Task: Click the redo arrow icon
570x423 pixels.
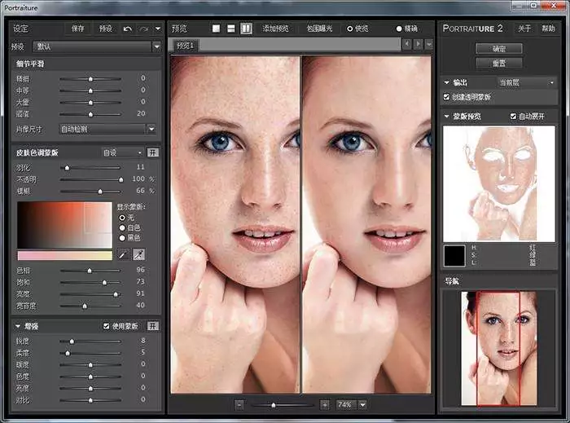Action: coord(144,29)
